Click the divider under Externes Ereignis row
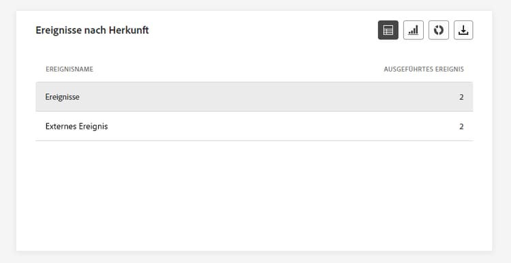This screenshot has width=511, height=263. pos(254,141)
